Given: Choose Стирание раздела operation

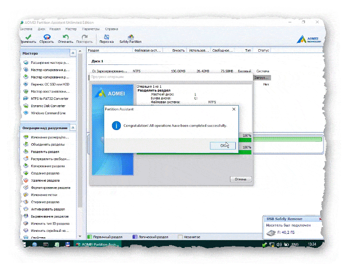Looking at the screenshot, I should tap(41, 202).
